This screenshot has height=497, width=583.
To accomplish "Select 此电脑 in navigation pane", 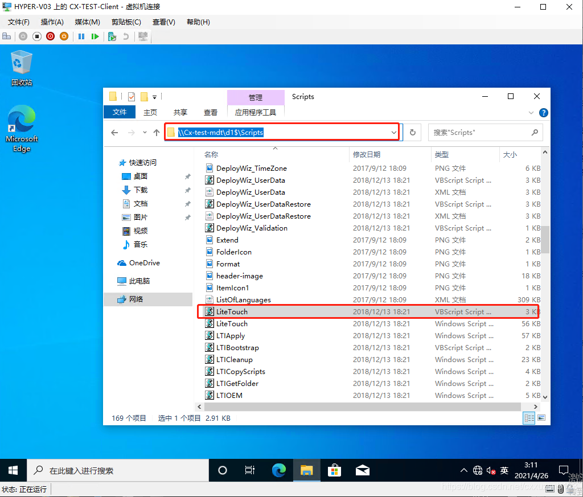I will (139, 281).
